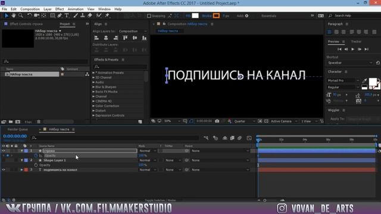Image resolution: width=381 pixels, height=214 pixels.
Task: Play the preview
Action: tap(353, 49)
